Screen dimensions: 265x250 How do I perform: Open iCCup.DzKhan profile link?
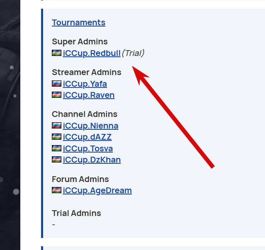pyautogui.click(x=92, y=160)
